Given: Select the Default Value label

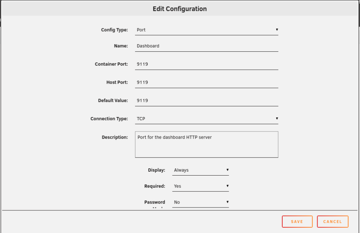Looking at the screenshot, I should point(113,101).
